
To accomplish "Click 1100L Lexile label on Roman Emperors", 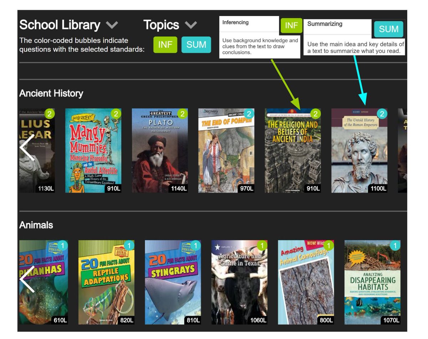I will (378, 188).
